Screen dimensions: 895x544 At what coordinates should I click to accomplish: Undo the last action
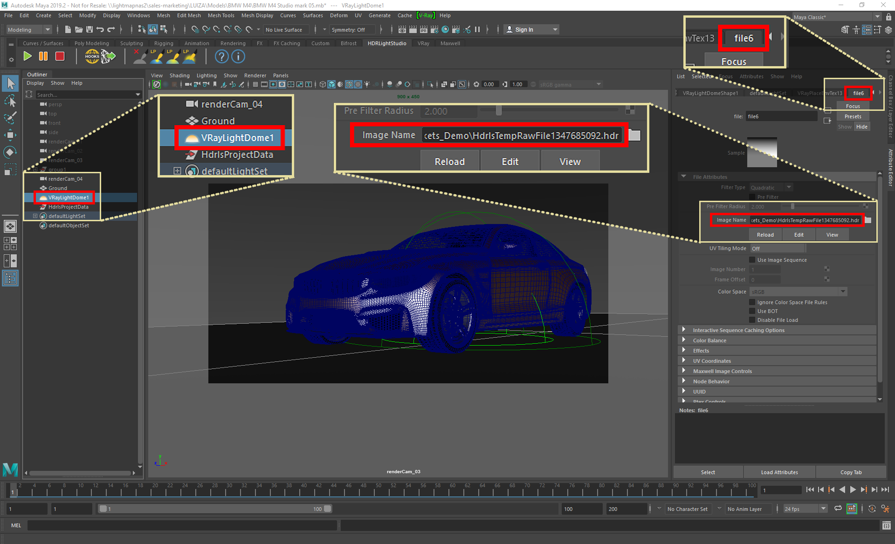coord(100,29)
